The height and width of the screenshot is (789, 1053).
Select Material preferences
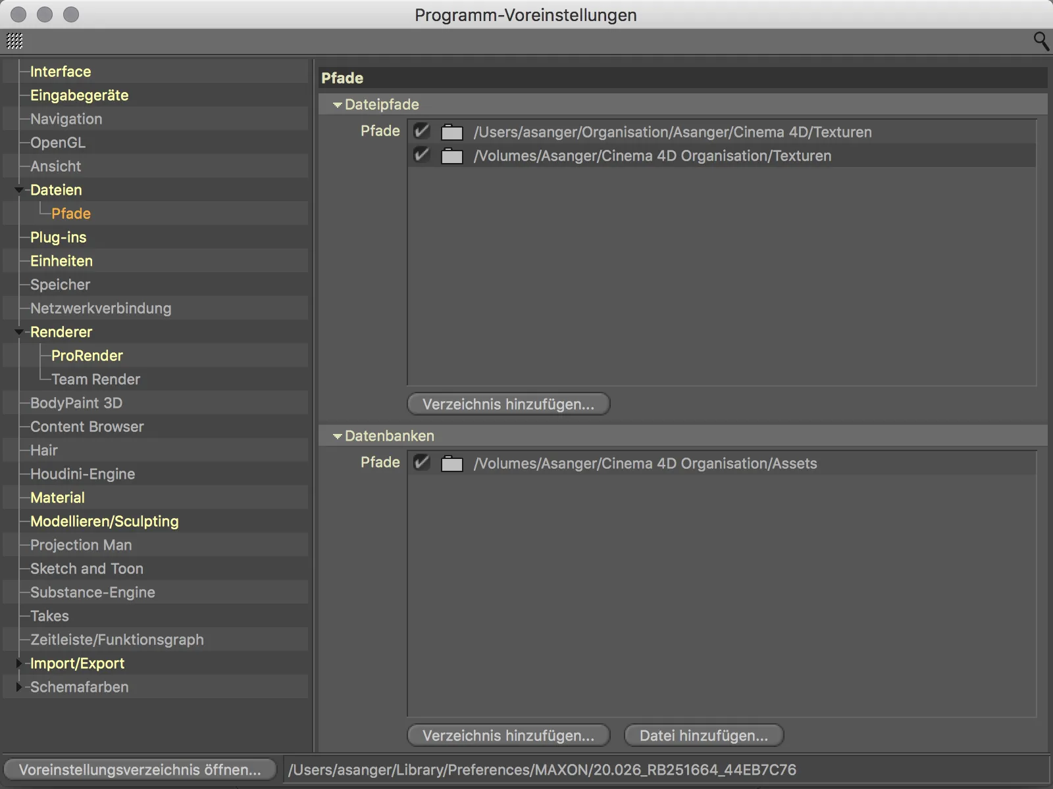click(57, 498)
